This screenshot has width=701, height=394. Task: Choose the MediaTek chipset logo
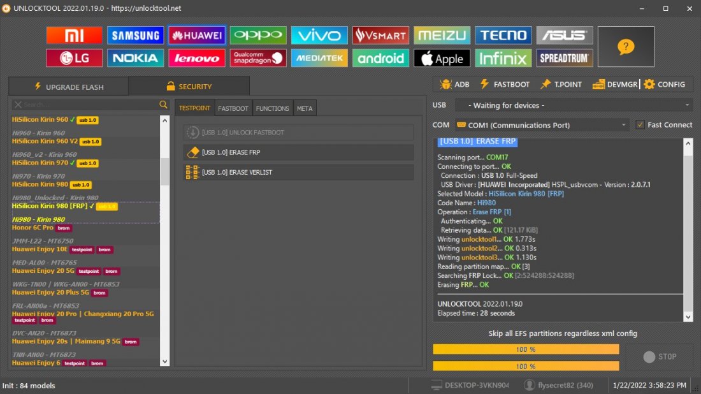tap(319, 58)
